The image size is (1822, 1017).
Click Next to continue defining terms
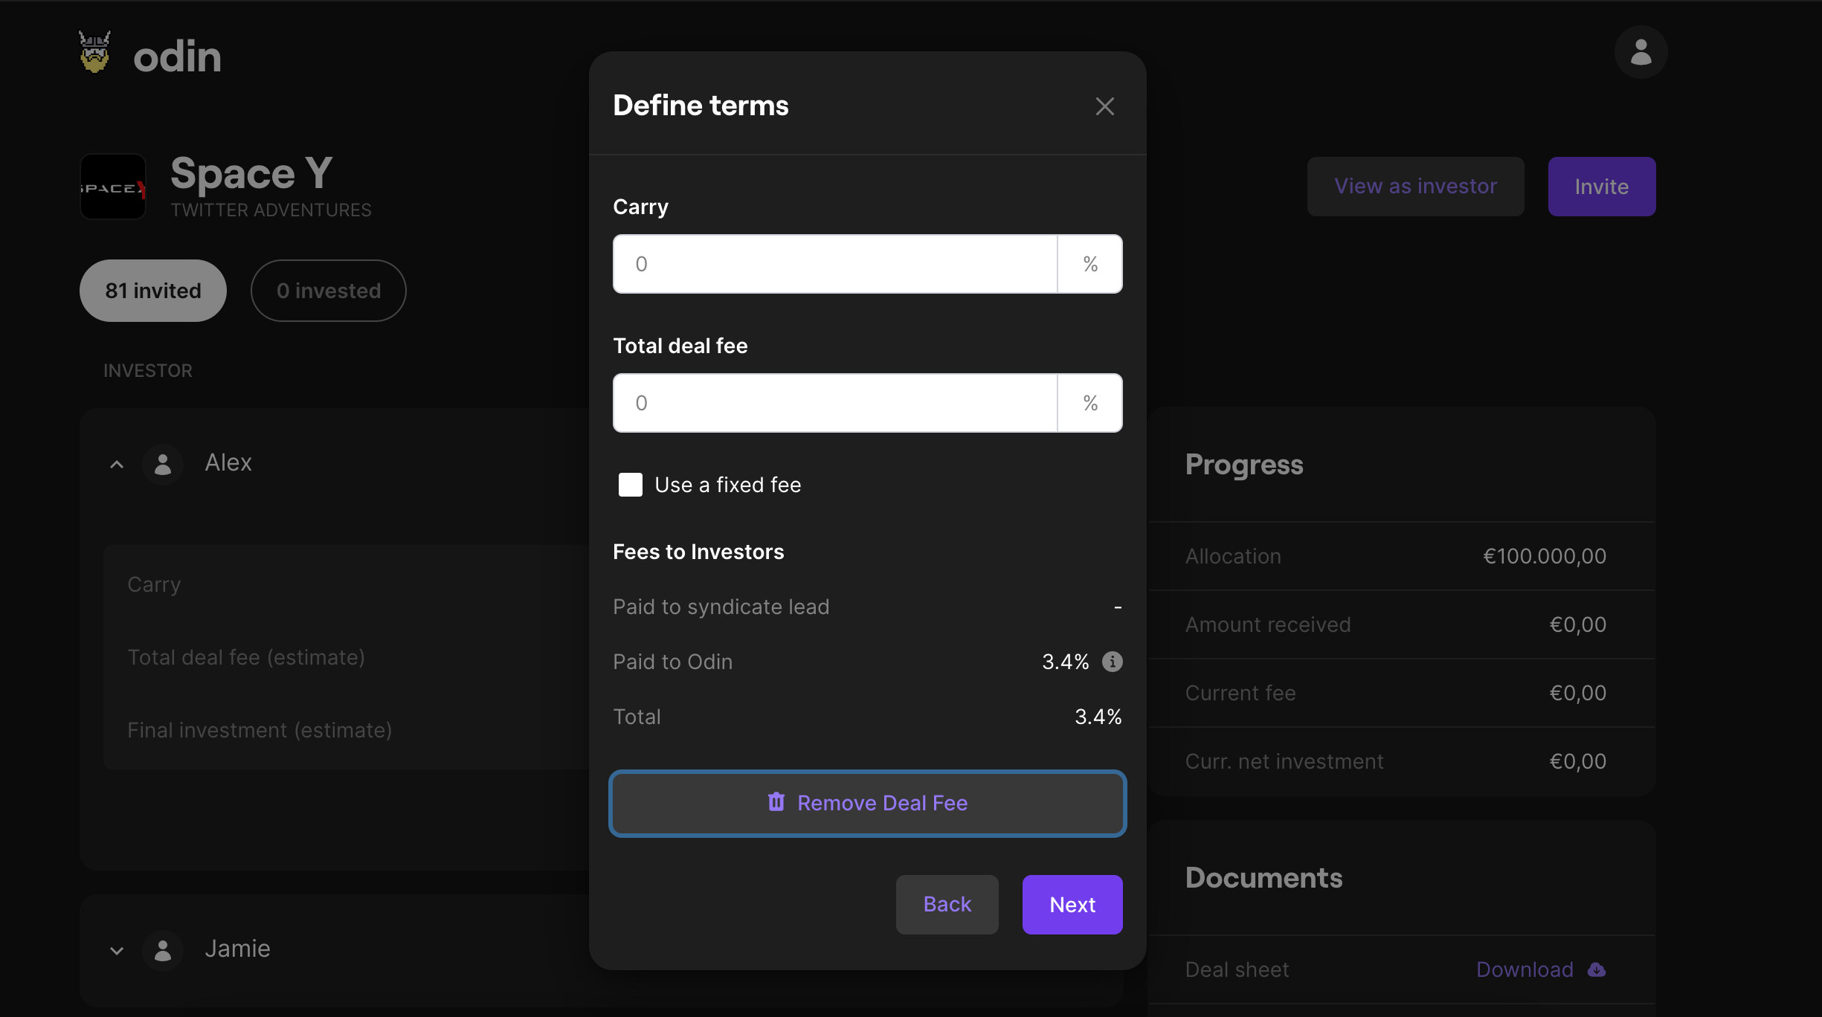(x=1072, y=904)
